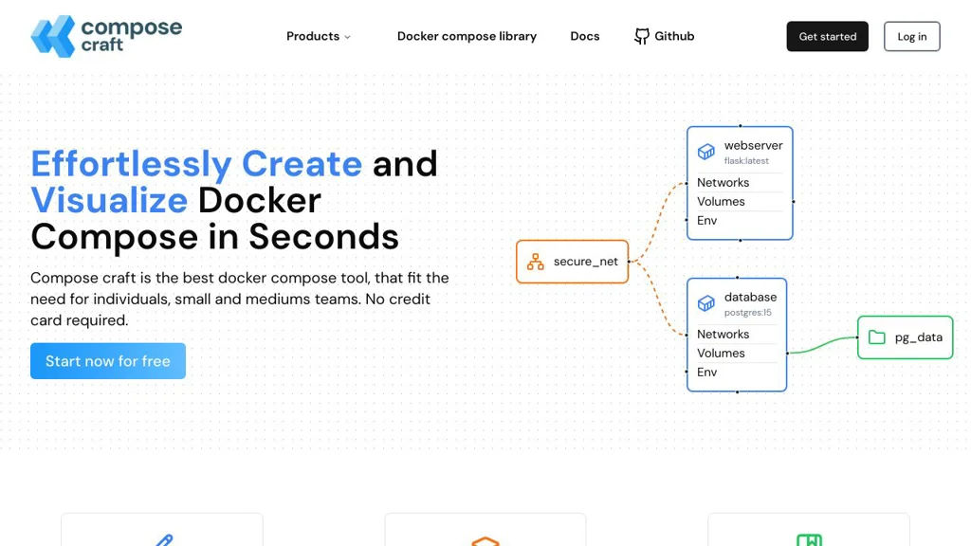Click the secure_net node label

point(585,262)
